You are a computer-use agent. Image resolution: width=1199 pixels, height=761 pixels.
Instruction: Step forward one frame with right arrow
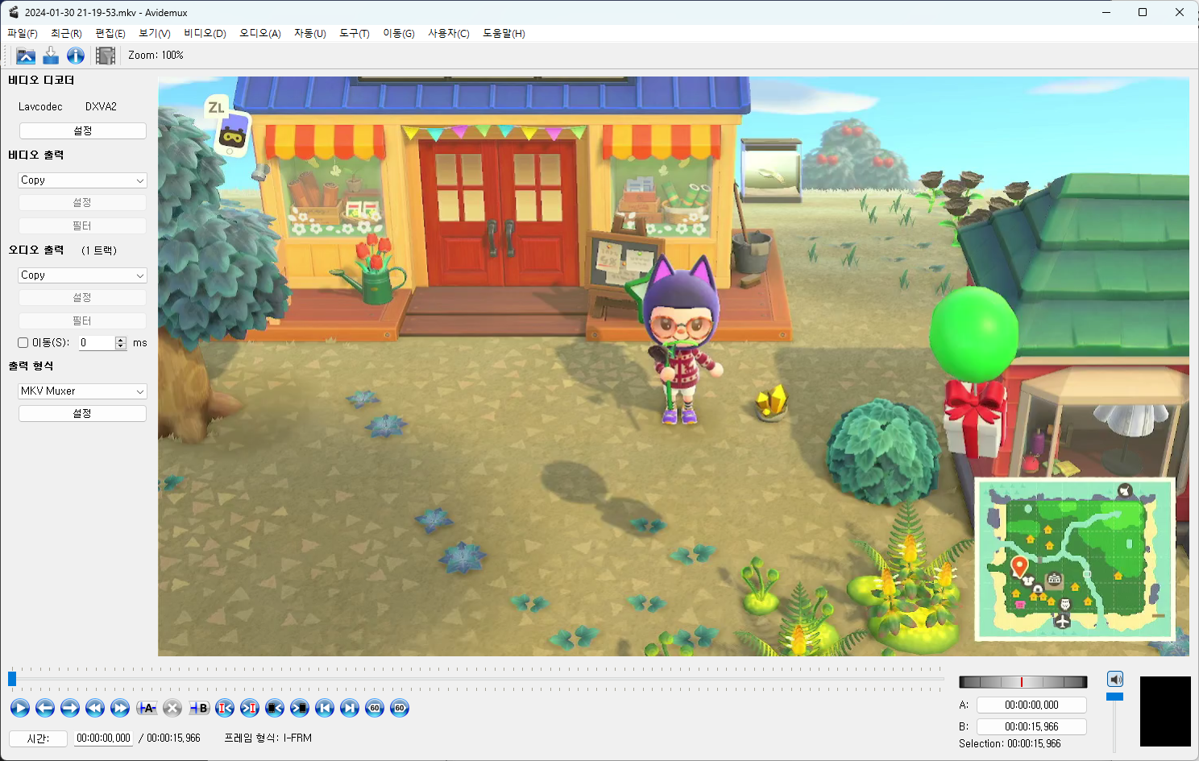[70, 708]
